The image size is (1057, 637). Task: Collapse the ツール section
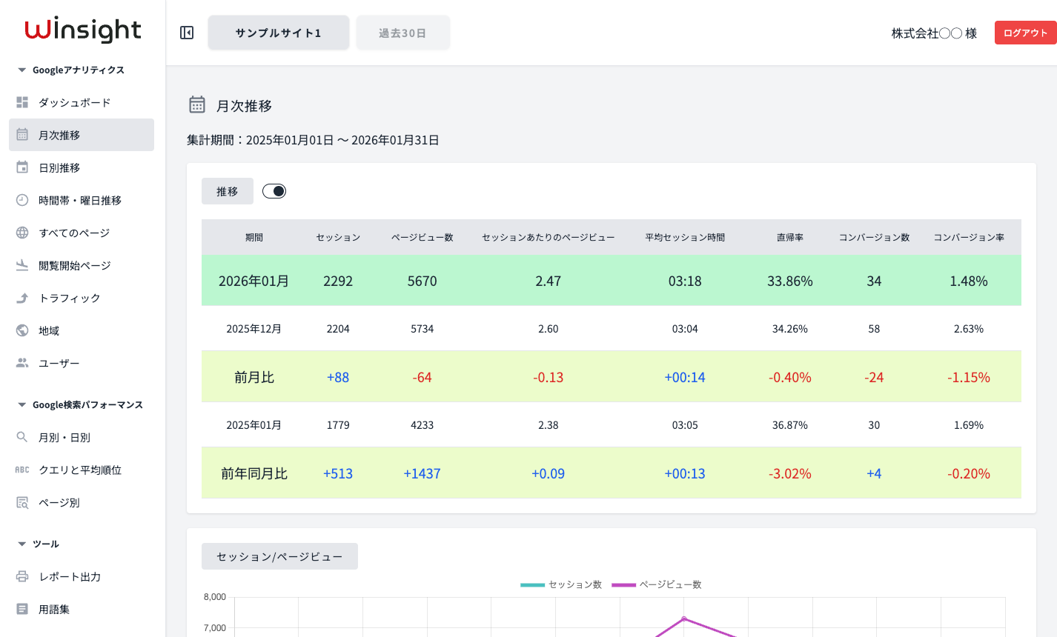(x=21, y=544)
